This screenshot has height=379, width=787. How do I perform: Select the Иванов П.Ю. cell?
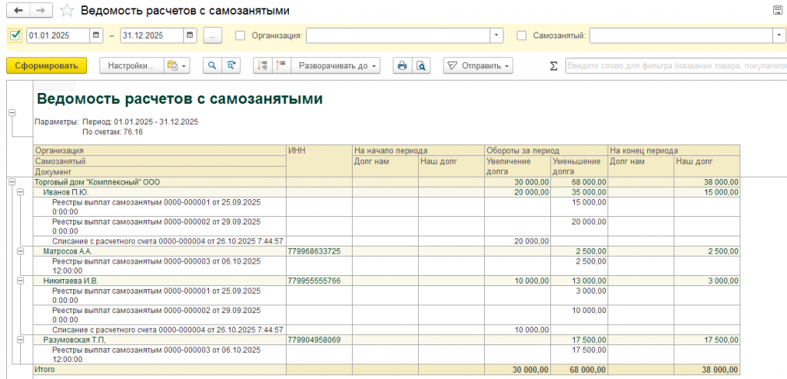(x=160, y=191)
